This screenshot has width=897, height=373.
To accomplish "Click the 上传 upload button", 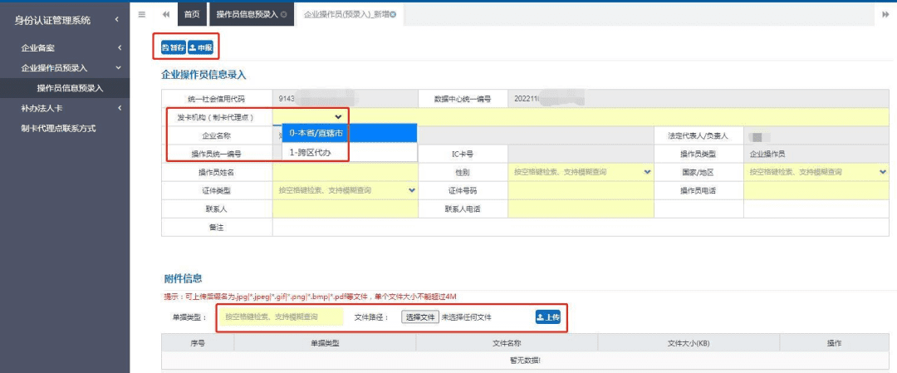I will pyautogui.click(x=547, y=317).
